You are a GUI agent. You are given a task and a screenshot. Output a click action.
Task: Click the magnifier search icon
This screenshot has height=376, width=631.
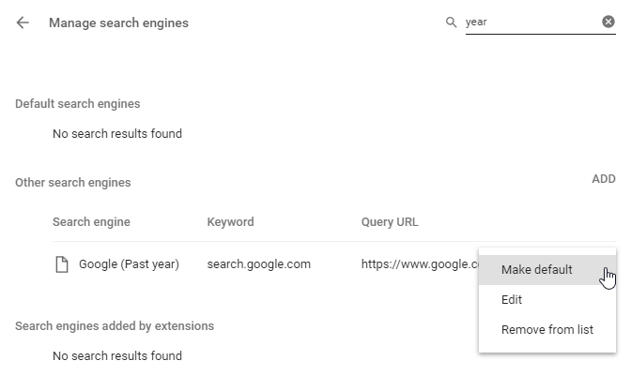[x=452, y=23]
